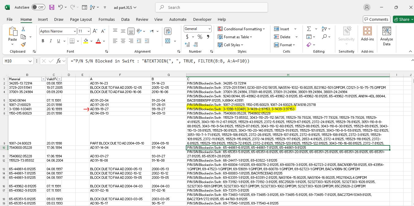The height and width of the screenshot is (206, 414).
Task: Toggle the AutoSave switch
Action: pos(38,7)
